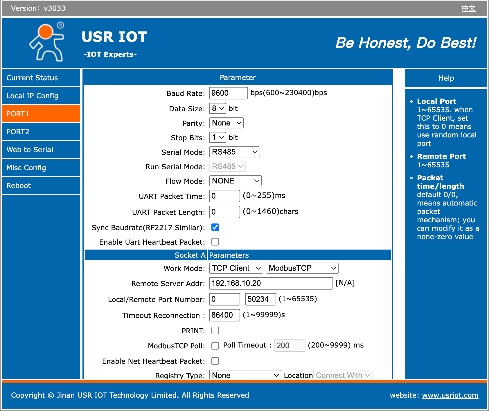Select the PORT2 menu item
The height and width of the screenshot is (411, 489).
coord(41,132)
